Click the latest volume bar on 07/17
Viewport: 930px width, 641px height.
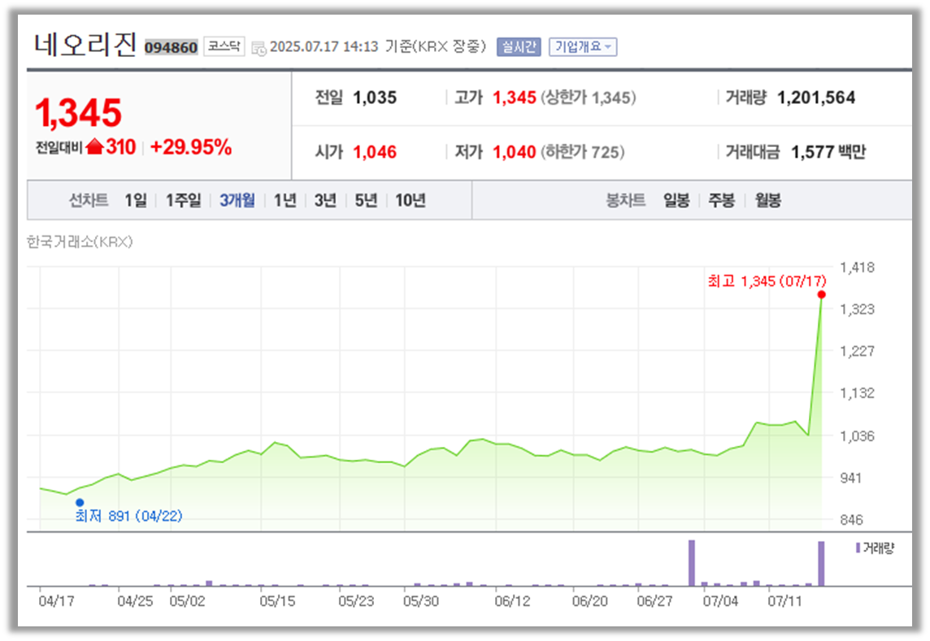(x=821, y=563)
